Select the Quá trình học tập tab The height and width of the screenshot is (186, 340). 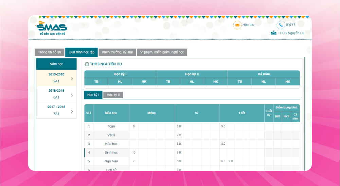(82, 52)
